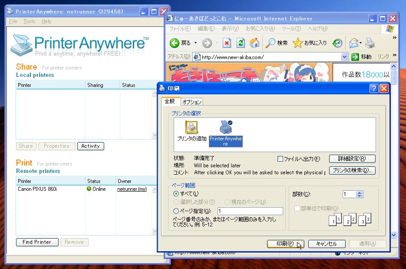Open IE Favorites star button

click(297, 43)
